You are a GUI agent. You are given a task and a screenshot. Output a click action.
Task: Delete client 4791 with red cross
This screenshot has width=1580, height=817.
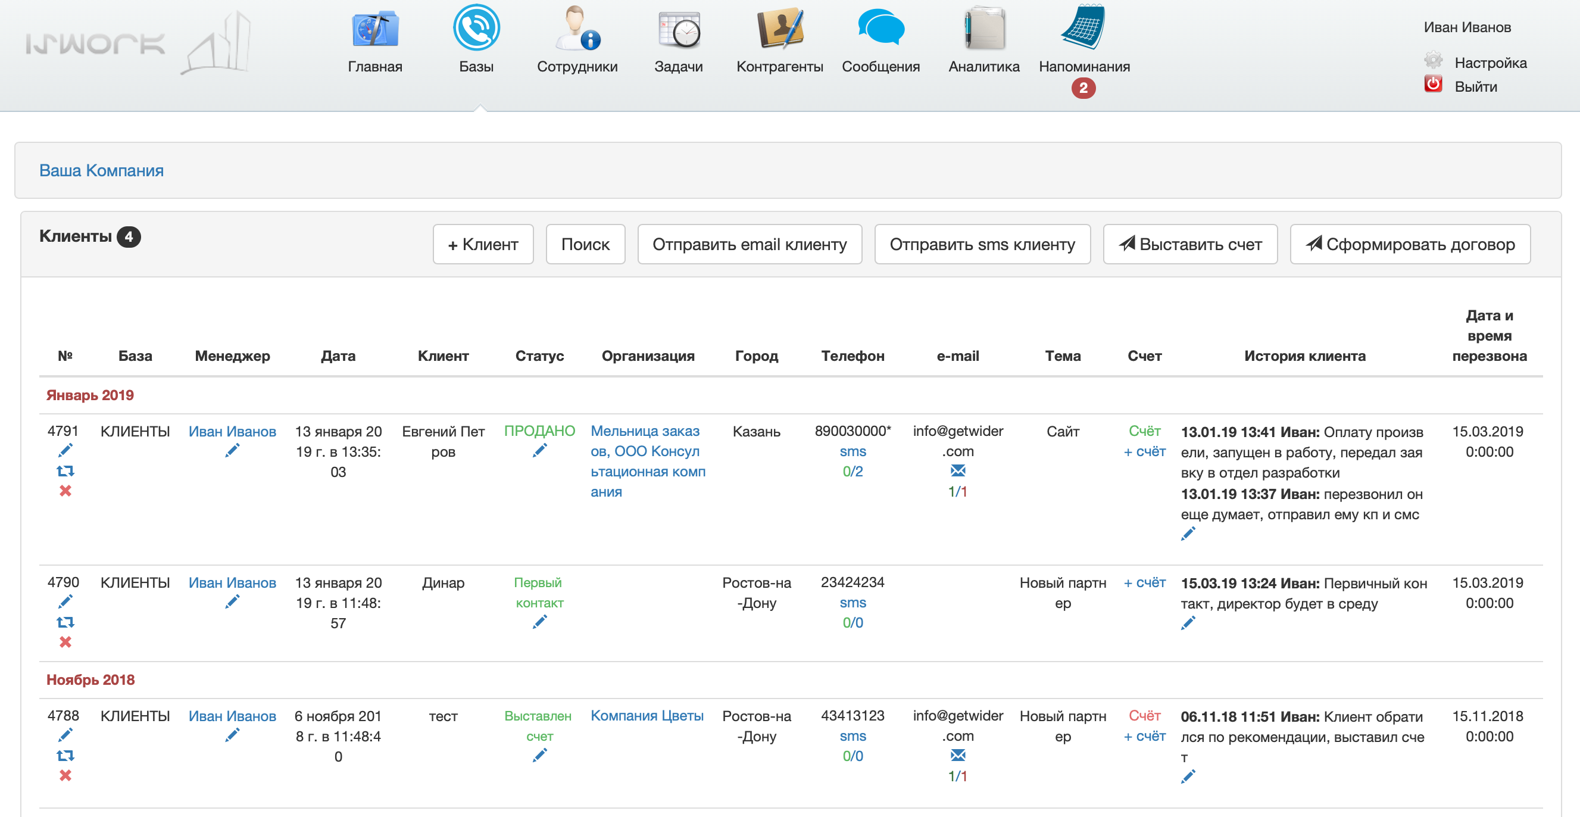click(65, 491)
